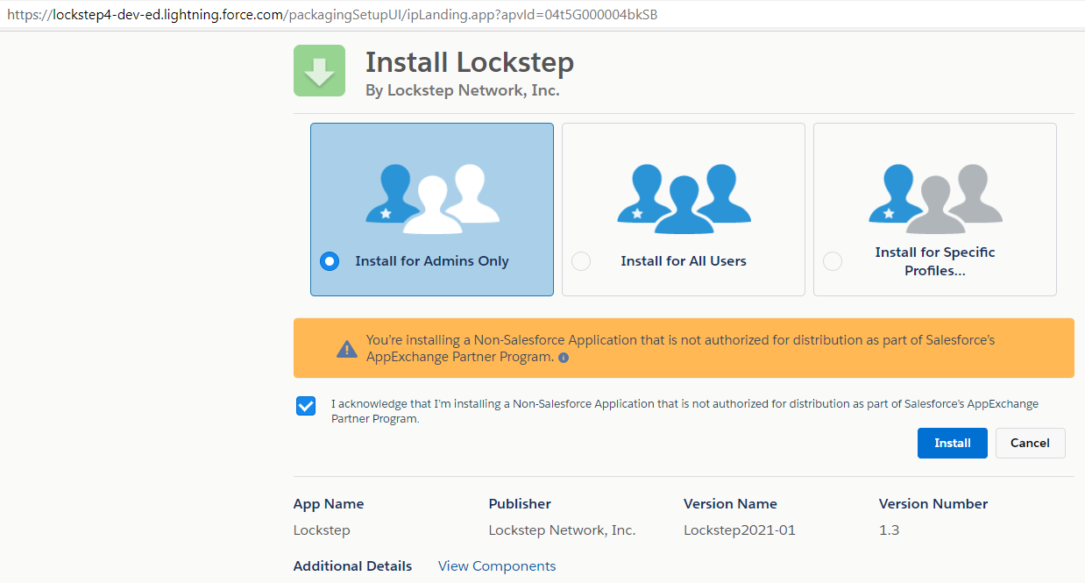Click the Admins Only people icon
The width and height of the screenshot is (1085, 583).
432,198
